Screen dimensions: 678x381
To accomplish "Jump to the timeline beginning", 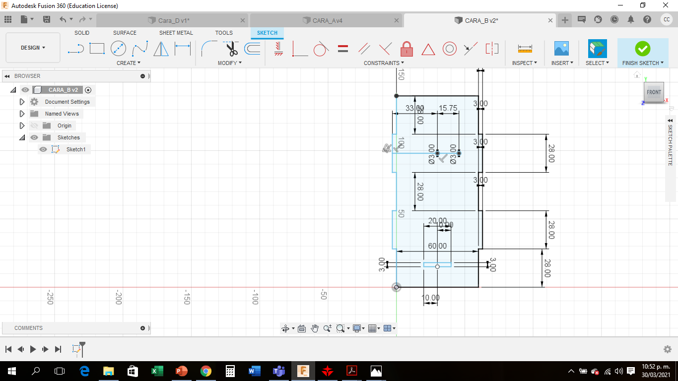I will (x=8, y=349).
